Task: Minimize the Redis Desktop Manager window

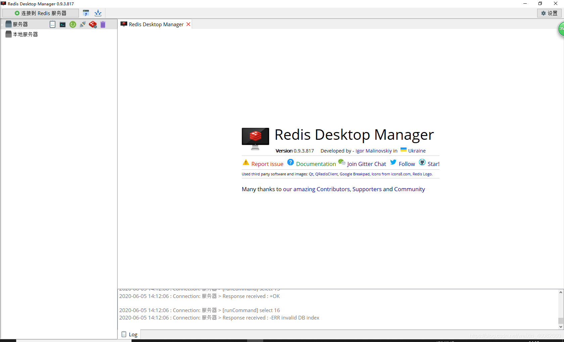Action: (525, 4)
